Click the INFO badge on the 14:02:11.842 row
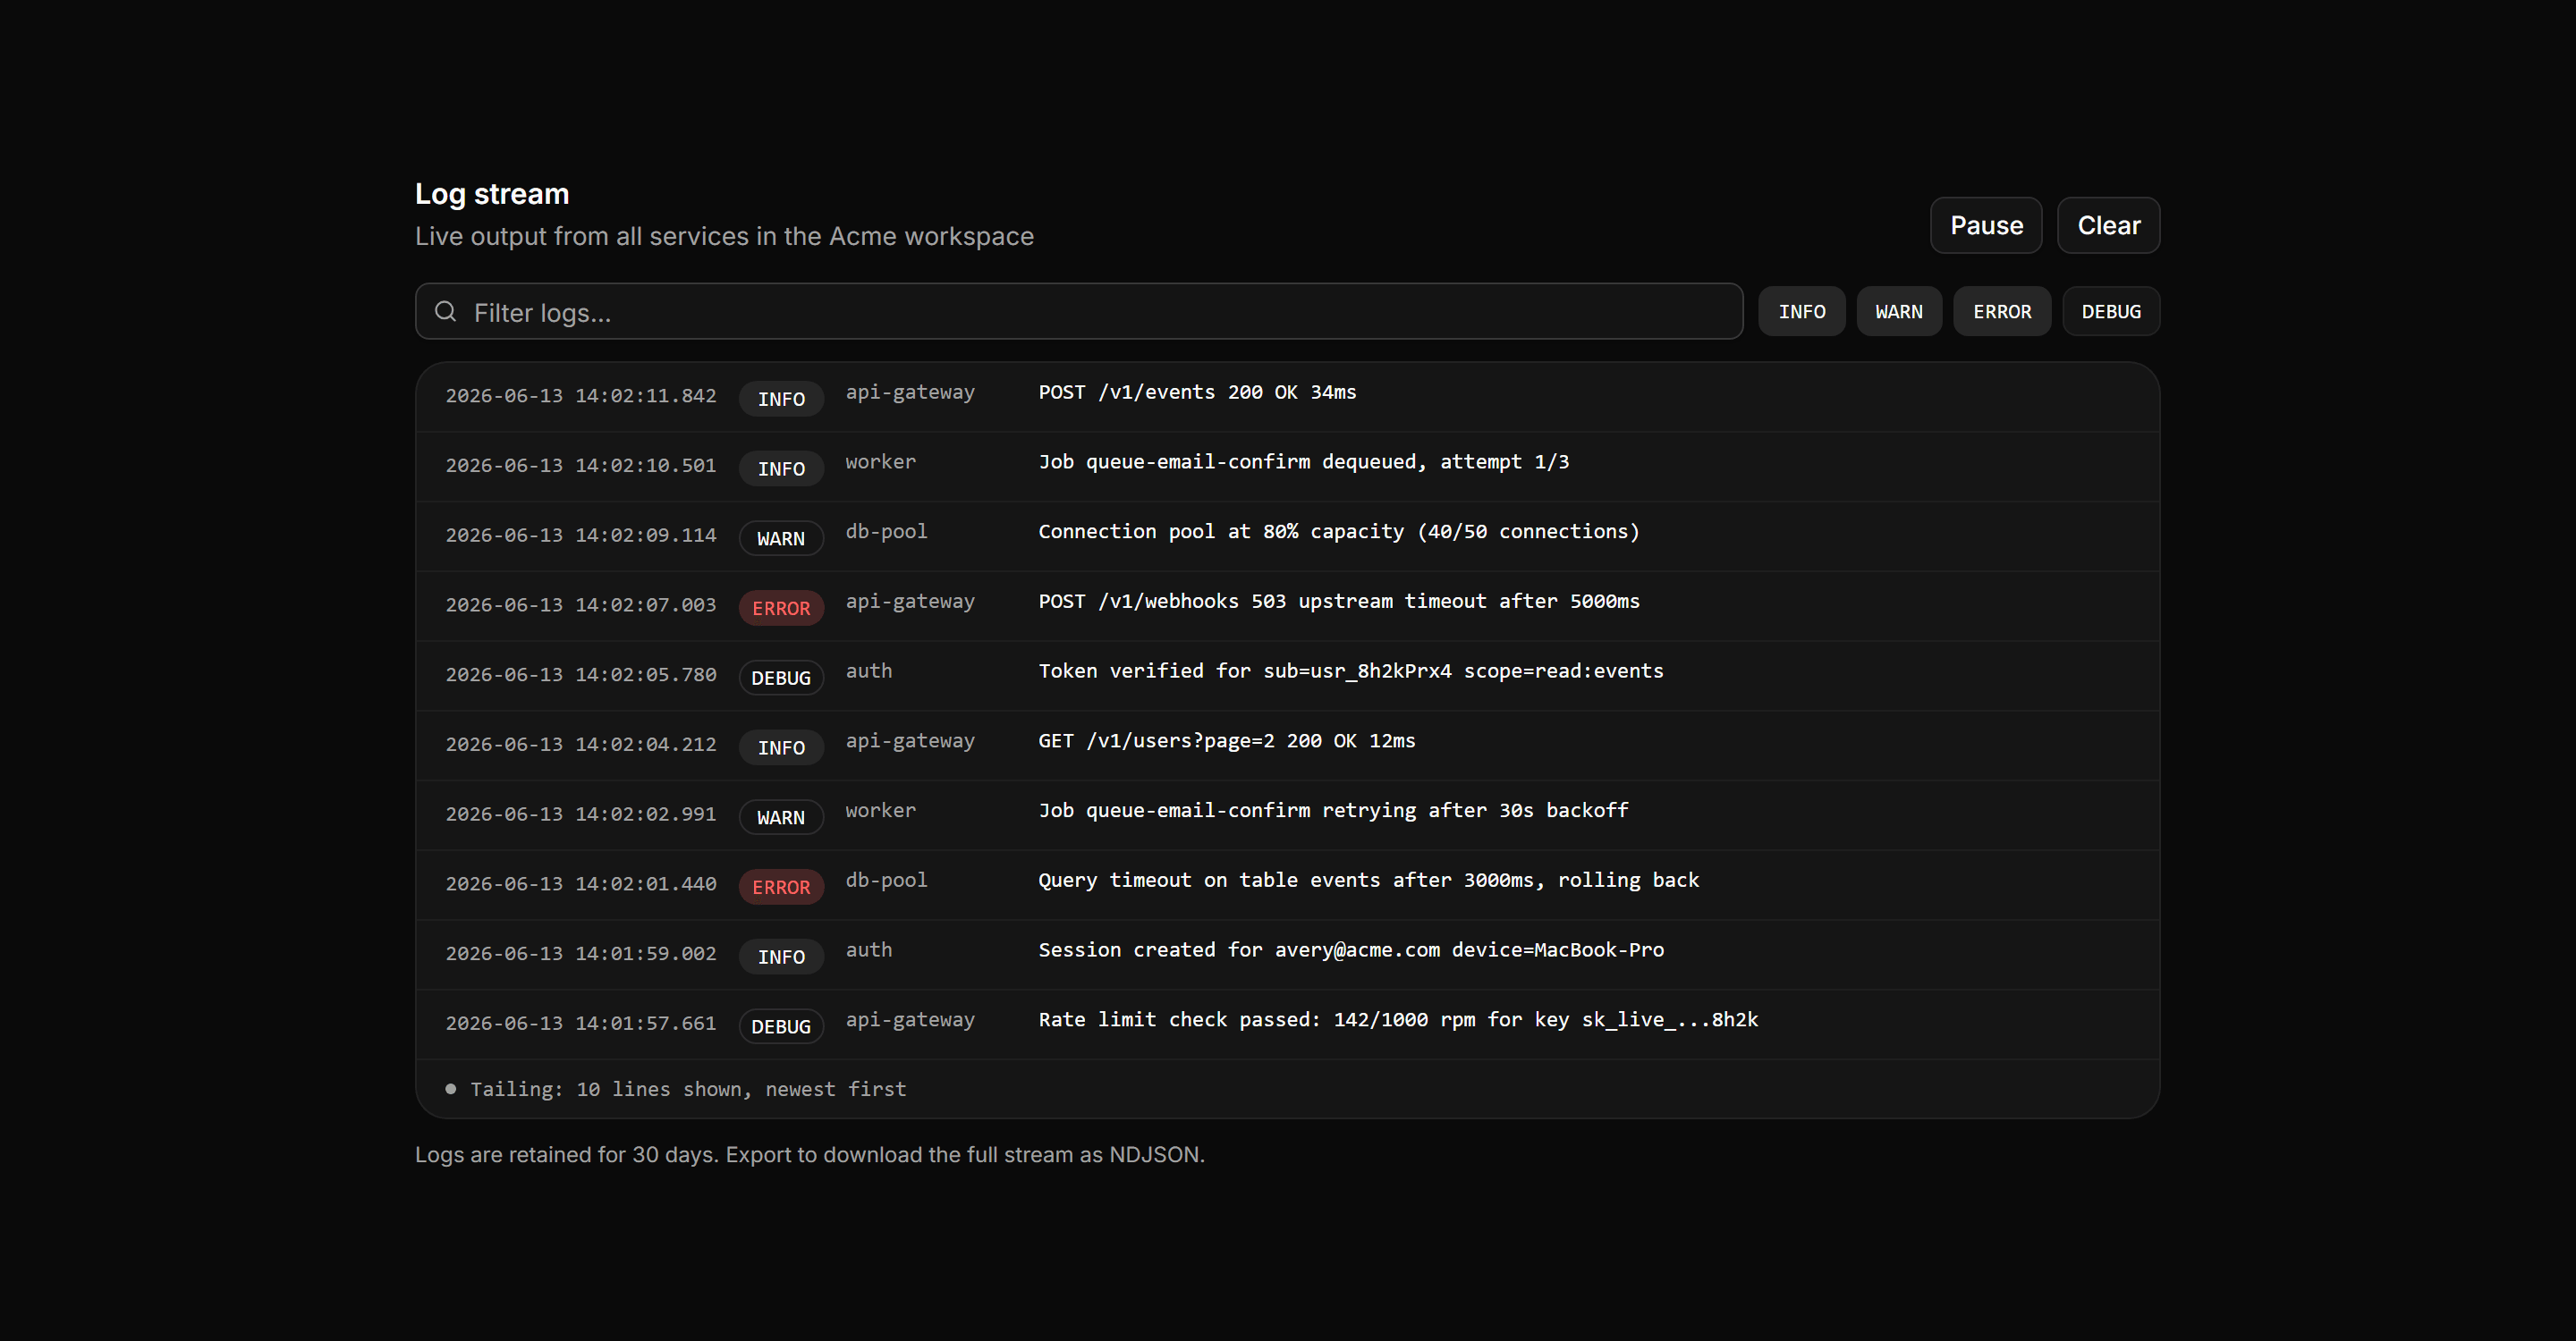Image resolution: width=2576 pixels, height=1341 pixels. point(781,399)
